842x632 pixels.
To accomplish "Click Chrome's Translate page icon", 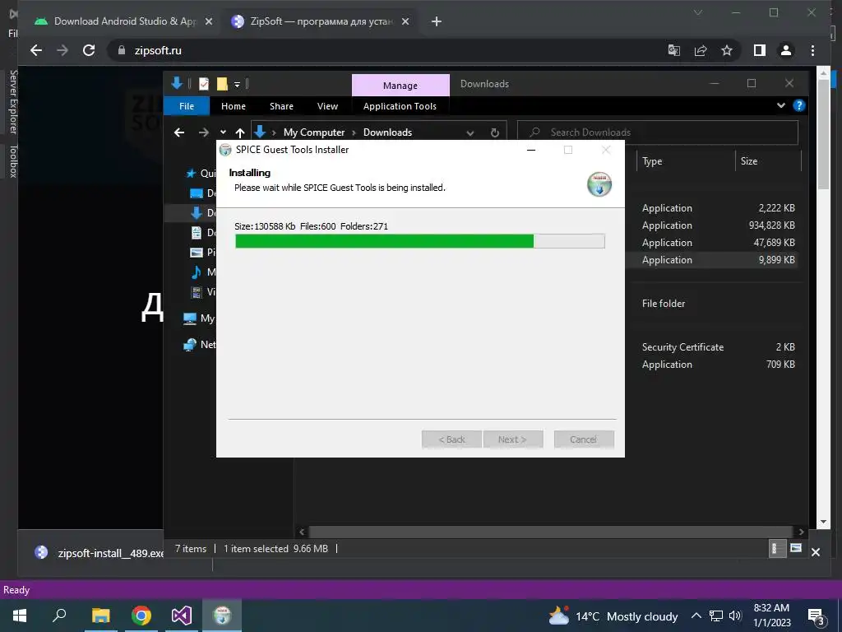I will click(673, 50).
